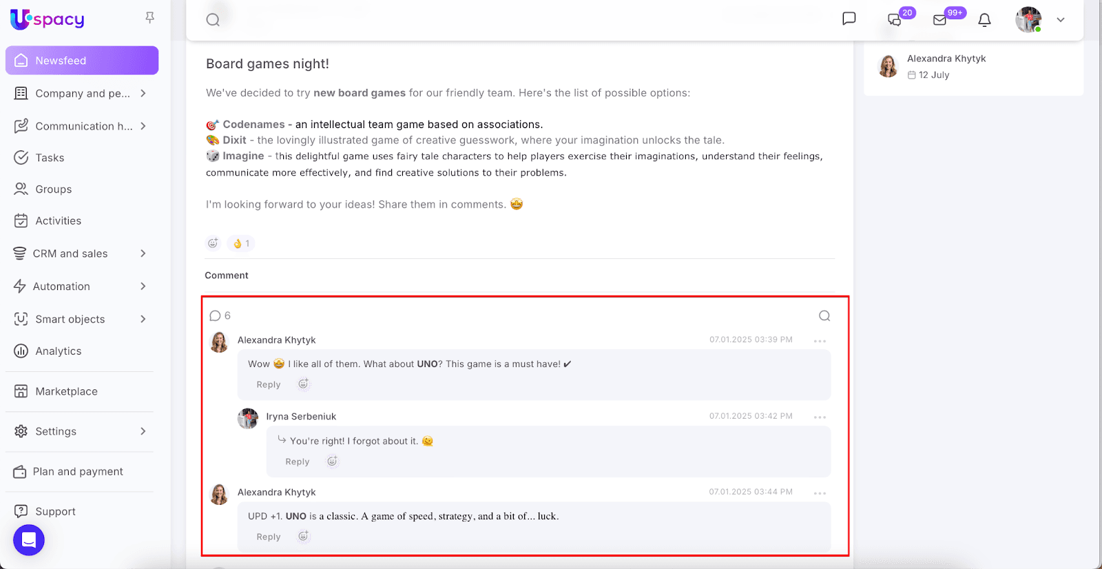The width and height of the screenshot is (1102, 569).
Task: Open discussions icon with 20 badge
Action: click(895, 20)
